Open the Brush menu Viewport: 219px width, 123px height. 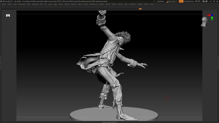tap(9, 4)
